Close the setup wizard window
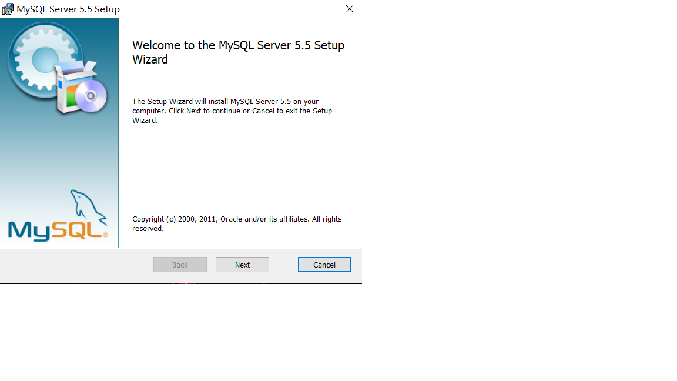The image size is (677, 381). [349, 9]
